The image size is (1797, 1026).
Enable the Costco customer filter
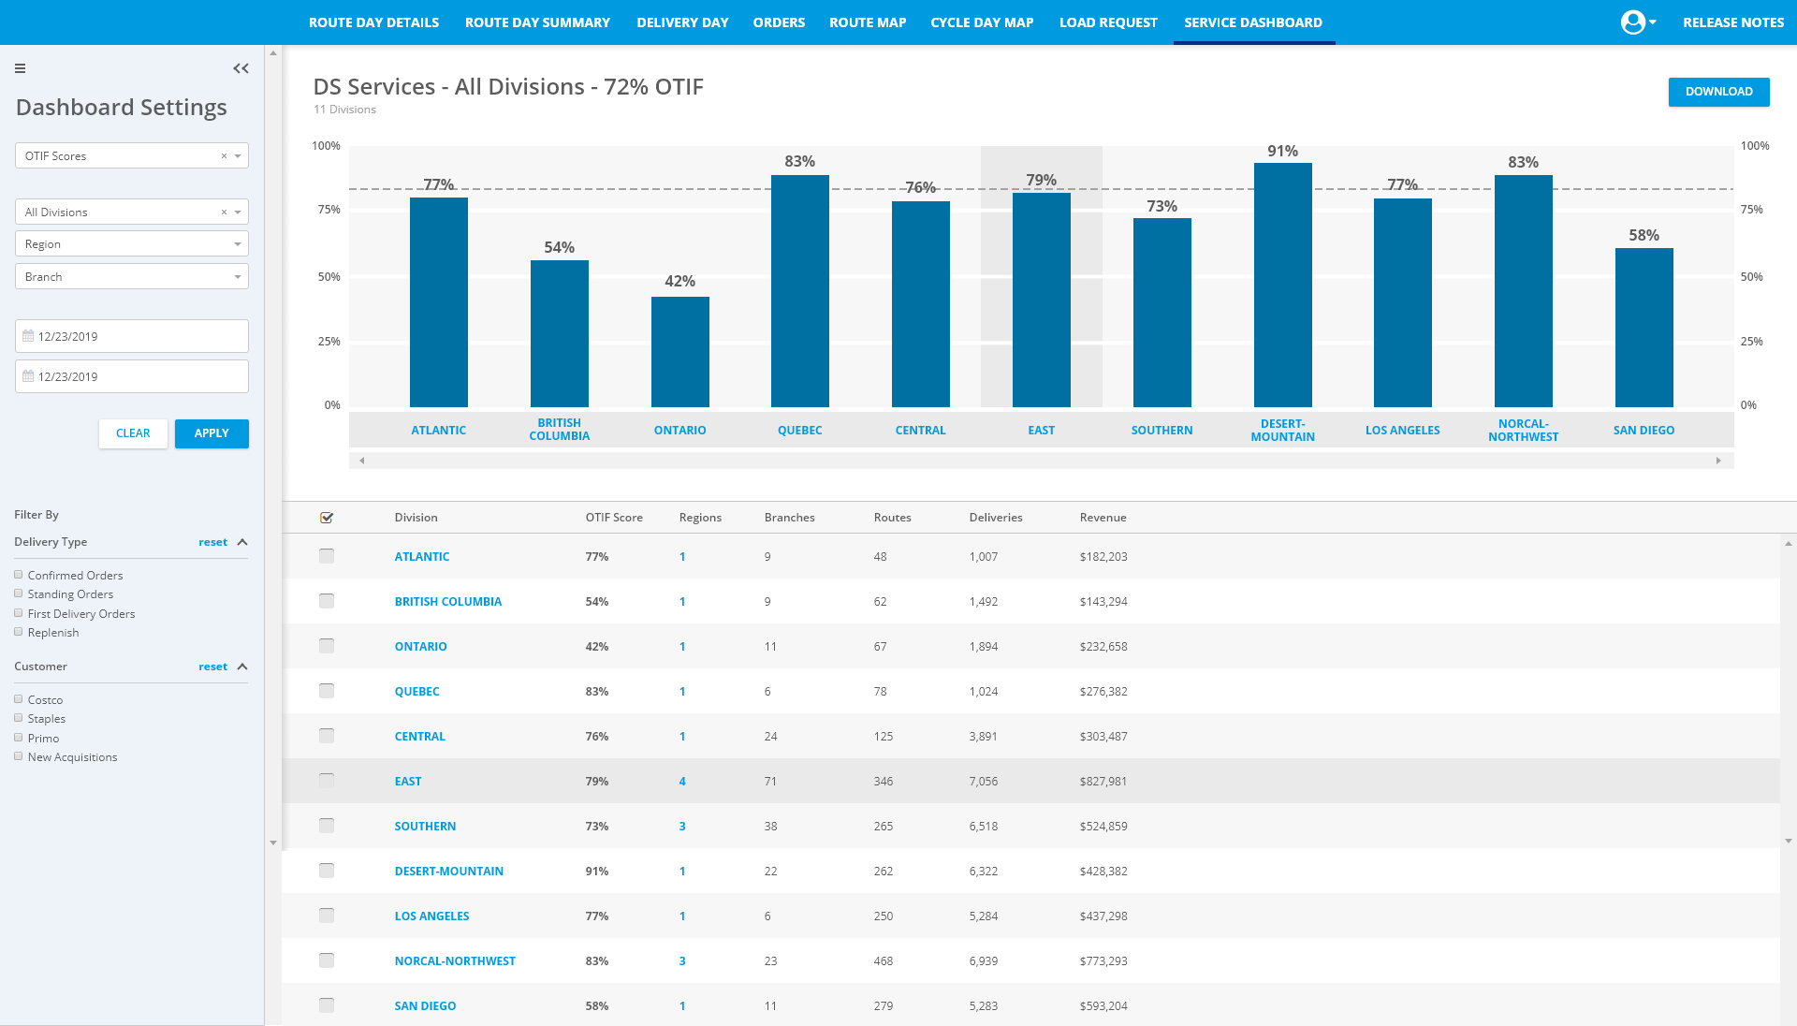[x=18, y=699]
